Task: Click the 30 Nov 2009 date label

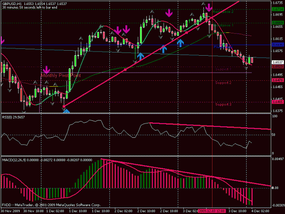Action: 10,211
